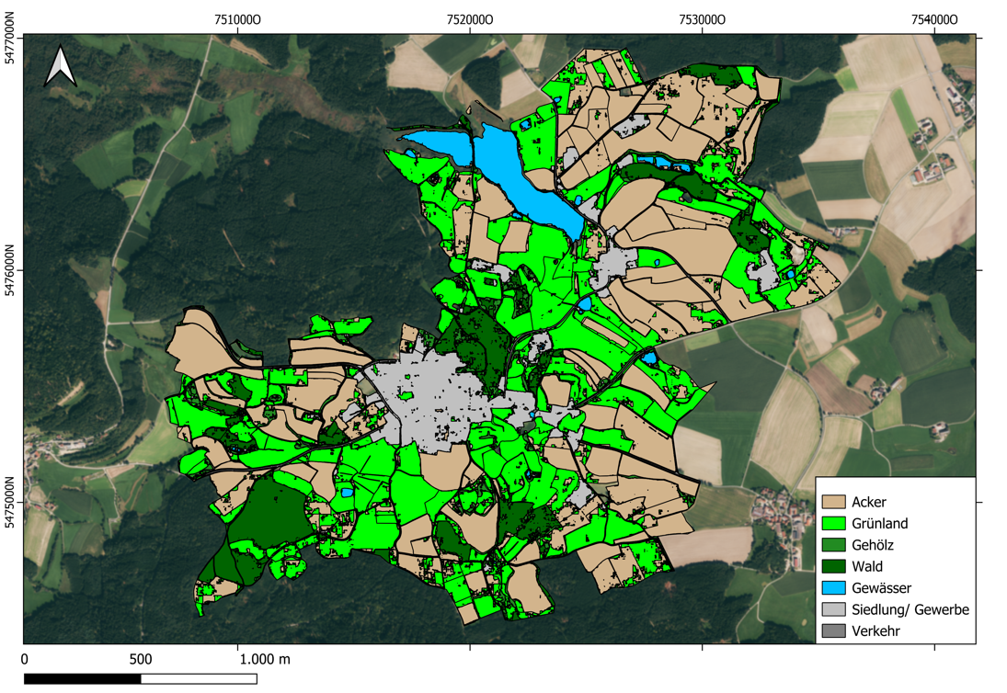The width and height of the screenshot is (1007, 693).
Task: Click the 751000O easting label
Action: point(237,19)
